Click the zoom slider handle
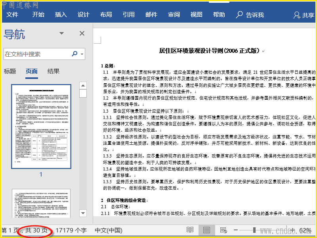Viewport: 317px width, 238px height. pos(254,230)
